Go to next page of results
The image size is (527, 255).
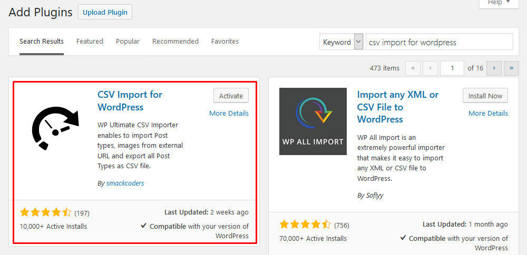click(494, 68)
